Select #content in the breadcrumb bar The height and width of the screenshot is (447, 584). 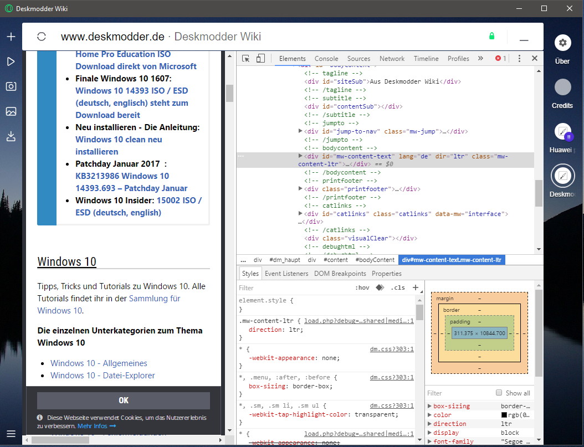pos(335,260)
